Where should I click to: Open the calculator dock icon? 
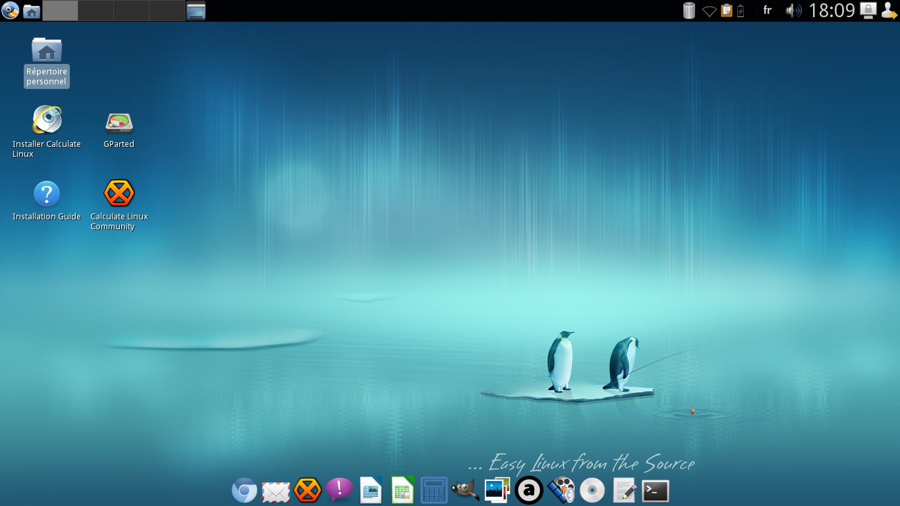pyautogui.click(x=434, y=491)
